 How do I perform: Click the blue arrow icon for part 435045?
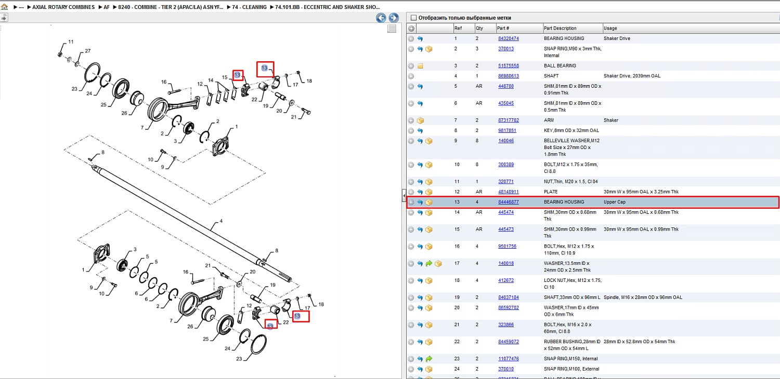pos(420,104)
